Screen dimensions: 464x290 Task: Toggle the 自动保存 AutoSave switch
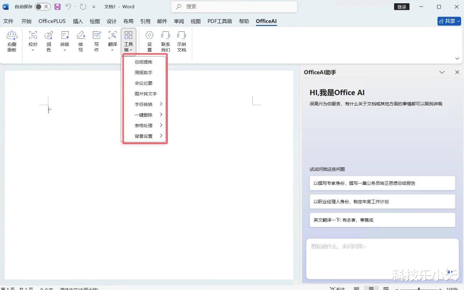43,7
